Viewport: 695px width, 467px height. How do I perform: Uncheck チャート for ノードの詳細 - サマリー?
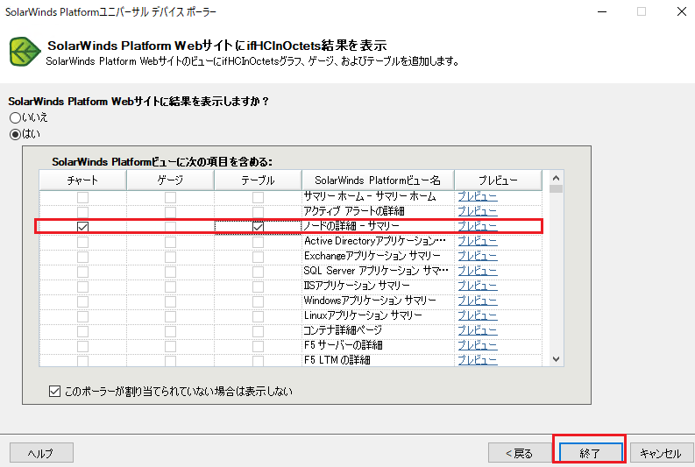click(x=82, y=227)
